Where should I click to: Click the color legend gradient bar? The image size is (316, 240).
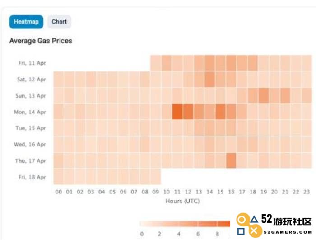[x=185, y=224]
